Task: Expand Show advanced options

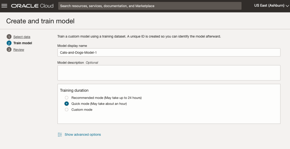Action: [82, 135]
